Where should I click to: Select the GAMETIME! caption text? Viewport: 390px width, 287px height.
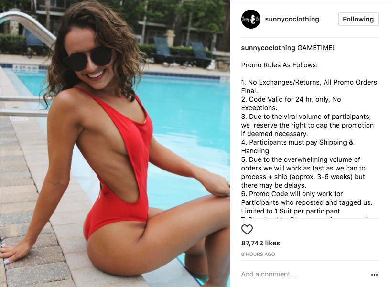tap(316, 48)
